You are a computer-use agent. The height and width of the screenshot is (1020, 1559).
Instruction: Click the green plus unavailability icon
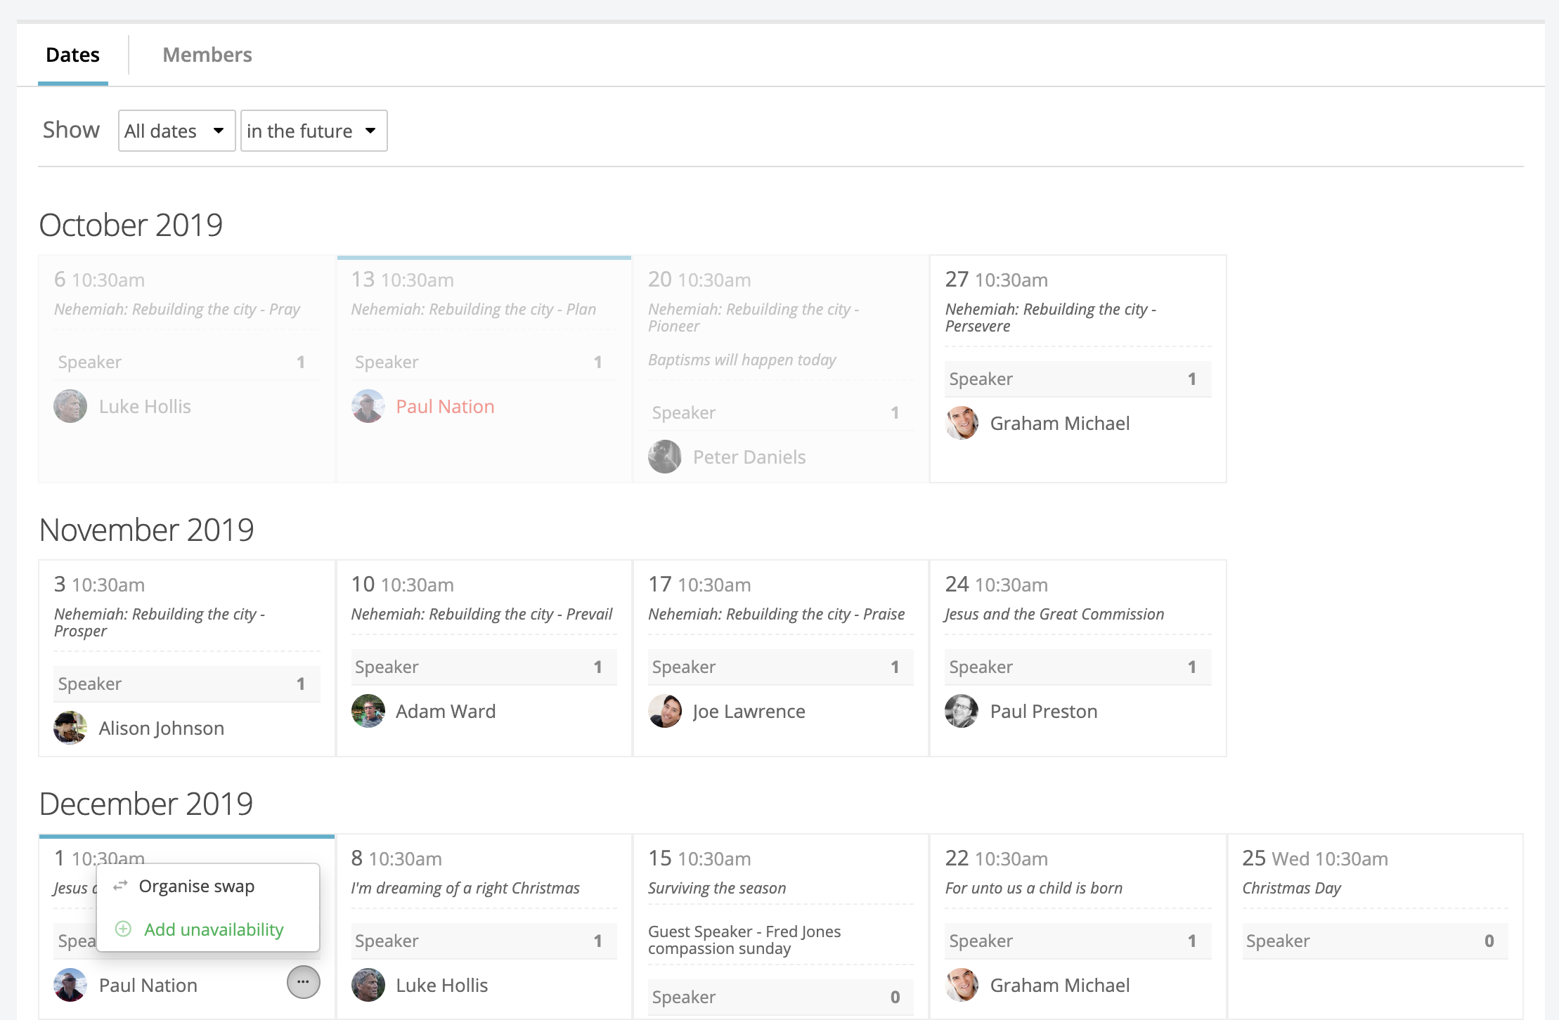pos(123,929)
